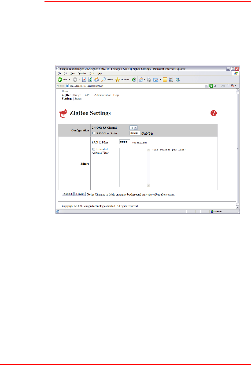Click the Submit button
Viewport: 251px width, 366px height.
tap(68, 194)
